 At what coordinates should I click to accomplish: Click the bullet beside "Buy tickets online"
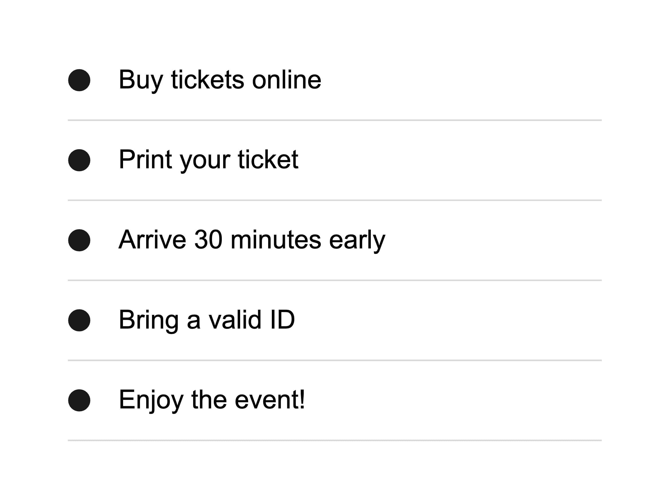tap(79, 80)
